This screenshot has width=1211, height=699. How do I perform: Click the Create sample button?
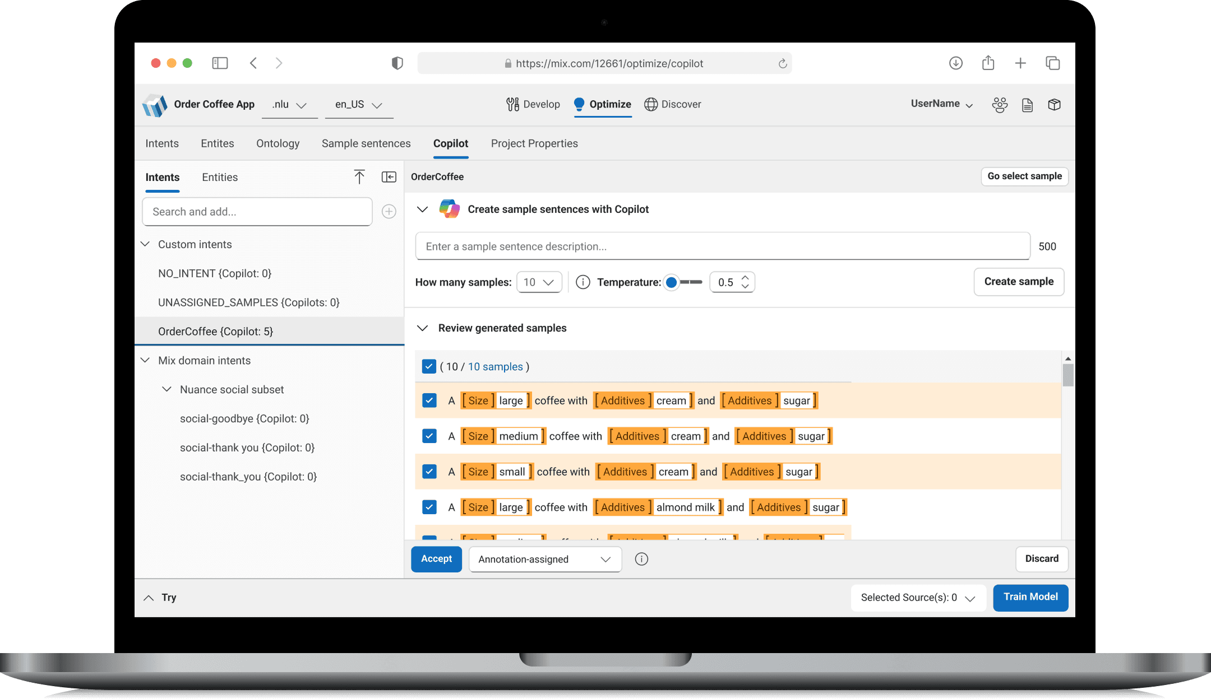[x=1018, y=282]
